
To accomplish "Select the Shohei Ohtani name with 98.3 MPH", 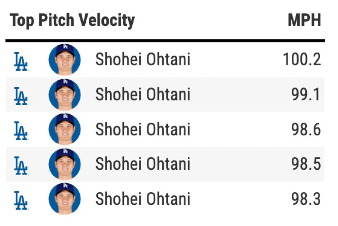I will click(x=143, y=199).
